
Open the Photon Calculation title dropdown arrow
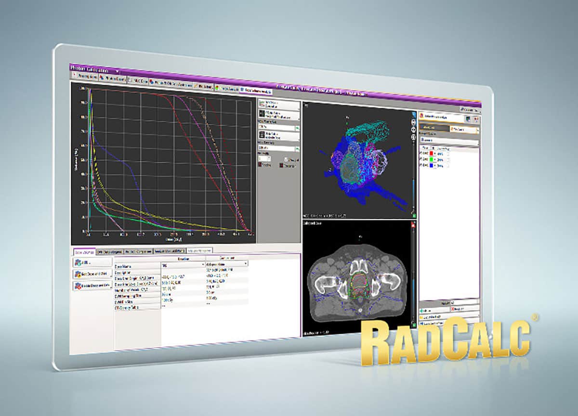(117, 70)
